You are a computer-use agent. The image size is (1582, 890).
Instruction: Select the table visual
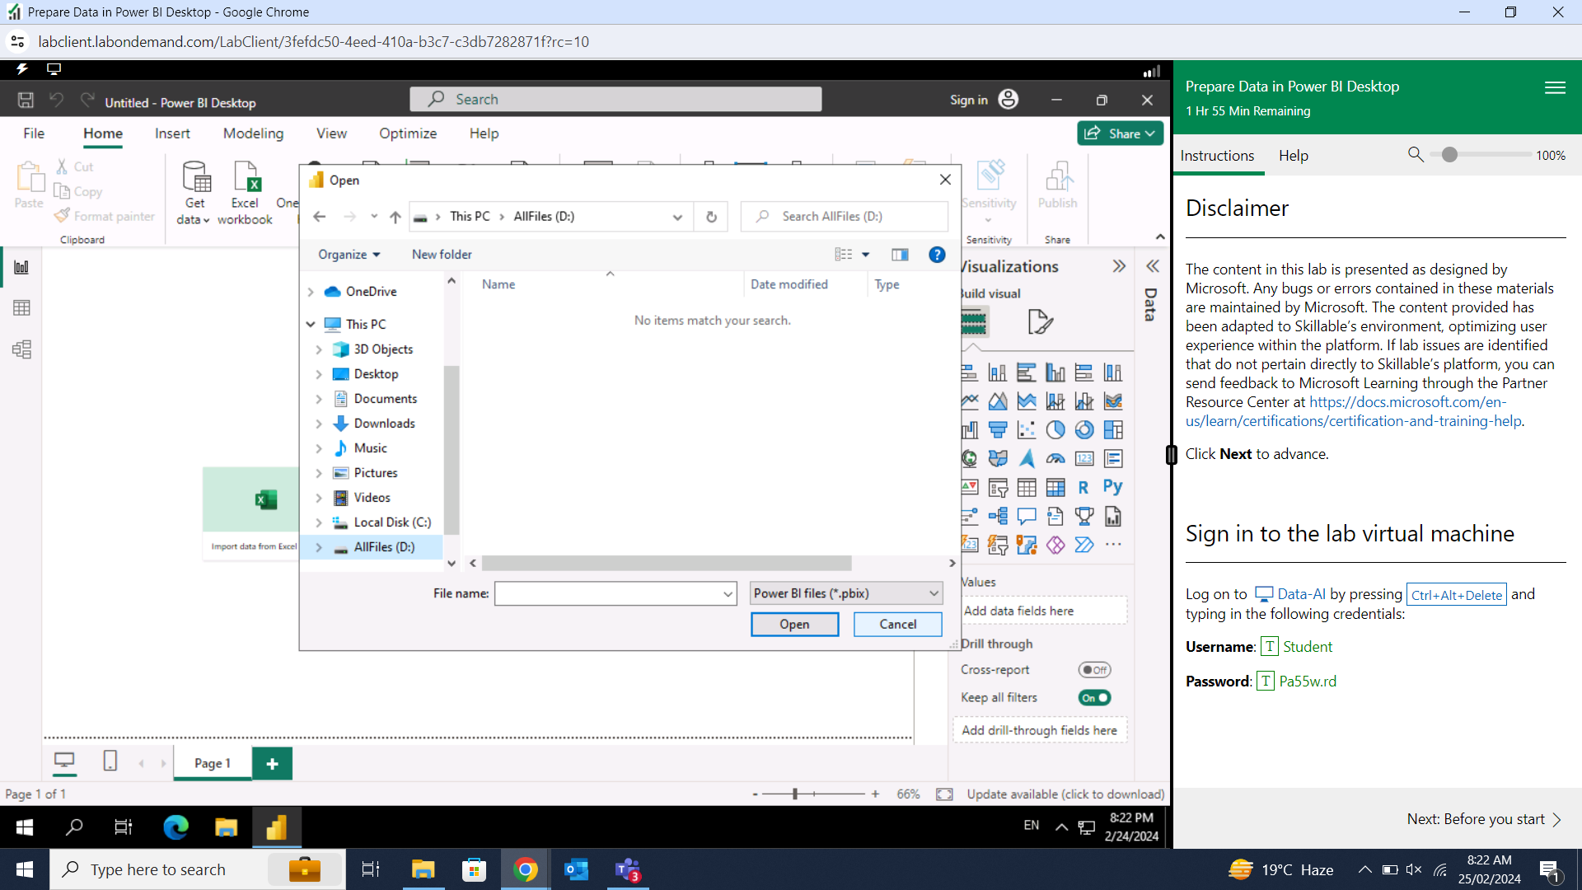tap(1027, 488)
